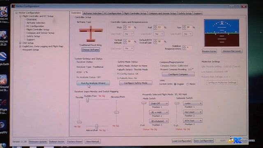Click the Configure Safety Mode button
This screenshot has height=148, width=263.
pyautogui.click(x=136, y=83)
